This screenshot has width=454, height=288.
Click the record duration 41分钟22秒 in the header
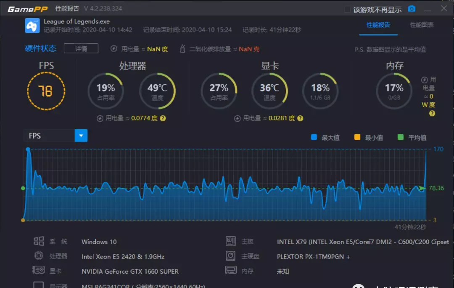click(x=285, y=30)
